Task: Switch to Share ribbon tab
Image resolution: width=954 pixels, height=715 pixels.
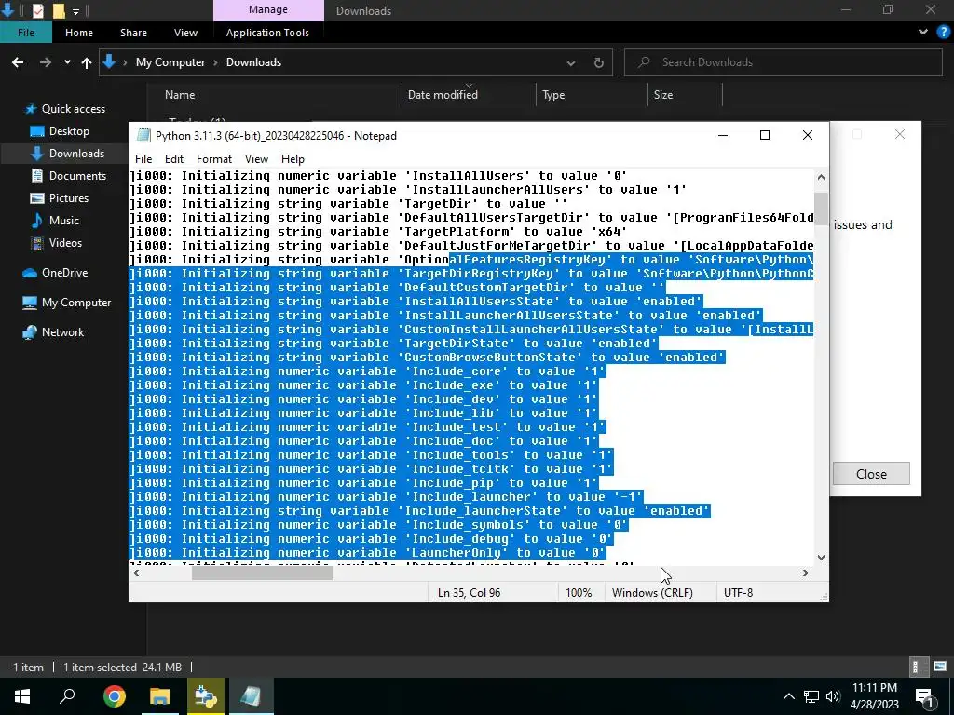Action: coord(133,33)
